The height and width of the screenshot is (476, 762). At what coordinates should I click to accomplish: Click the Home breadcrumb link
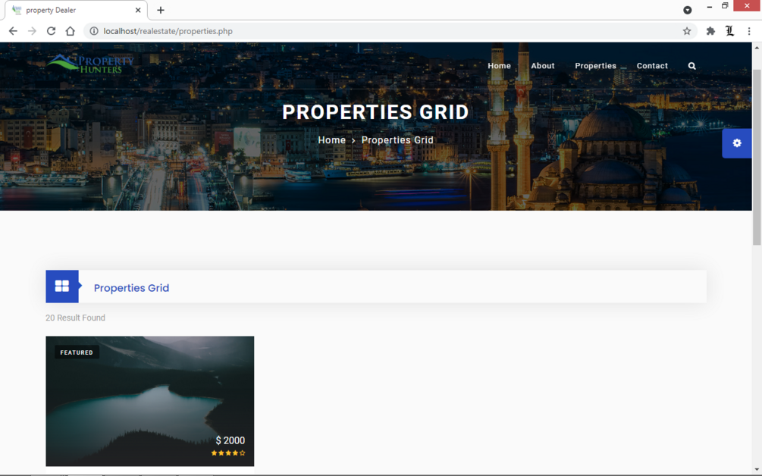click(x=332, y=140)
